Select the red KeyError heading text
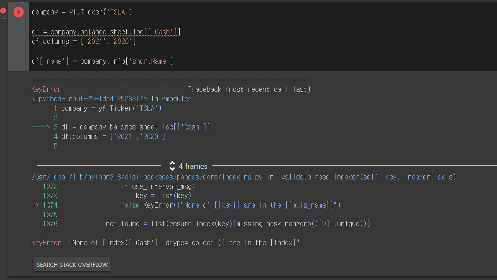The height and width of the screenshot is (280, 497). click(x=46, y=89)
